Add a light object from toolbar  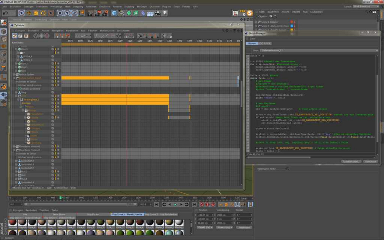pyautogui.click(x=165, y=13)
